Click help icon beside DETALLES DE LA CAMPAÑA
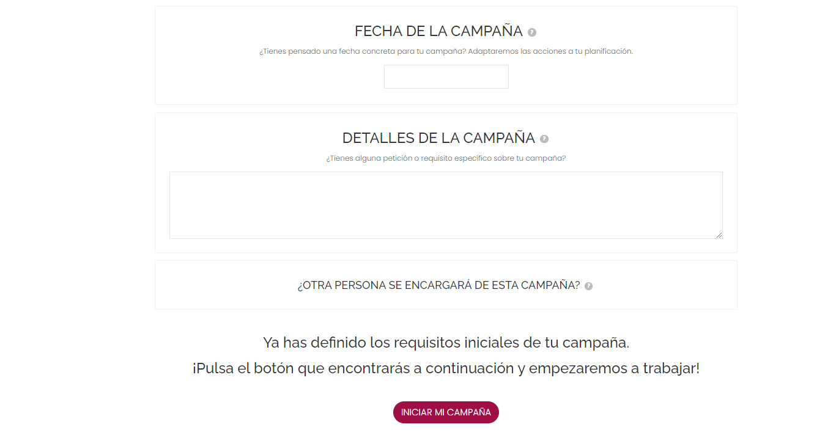This screenshot has width=817, height=438. pyautogui.click(x=544, y=139)
